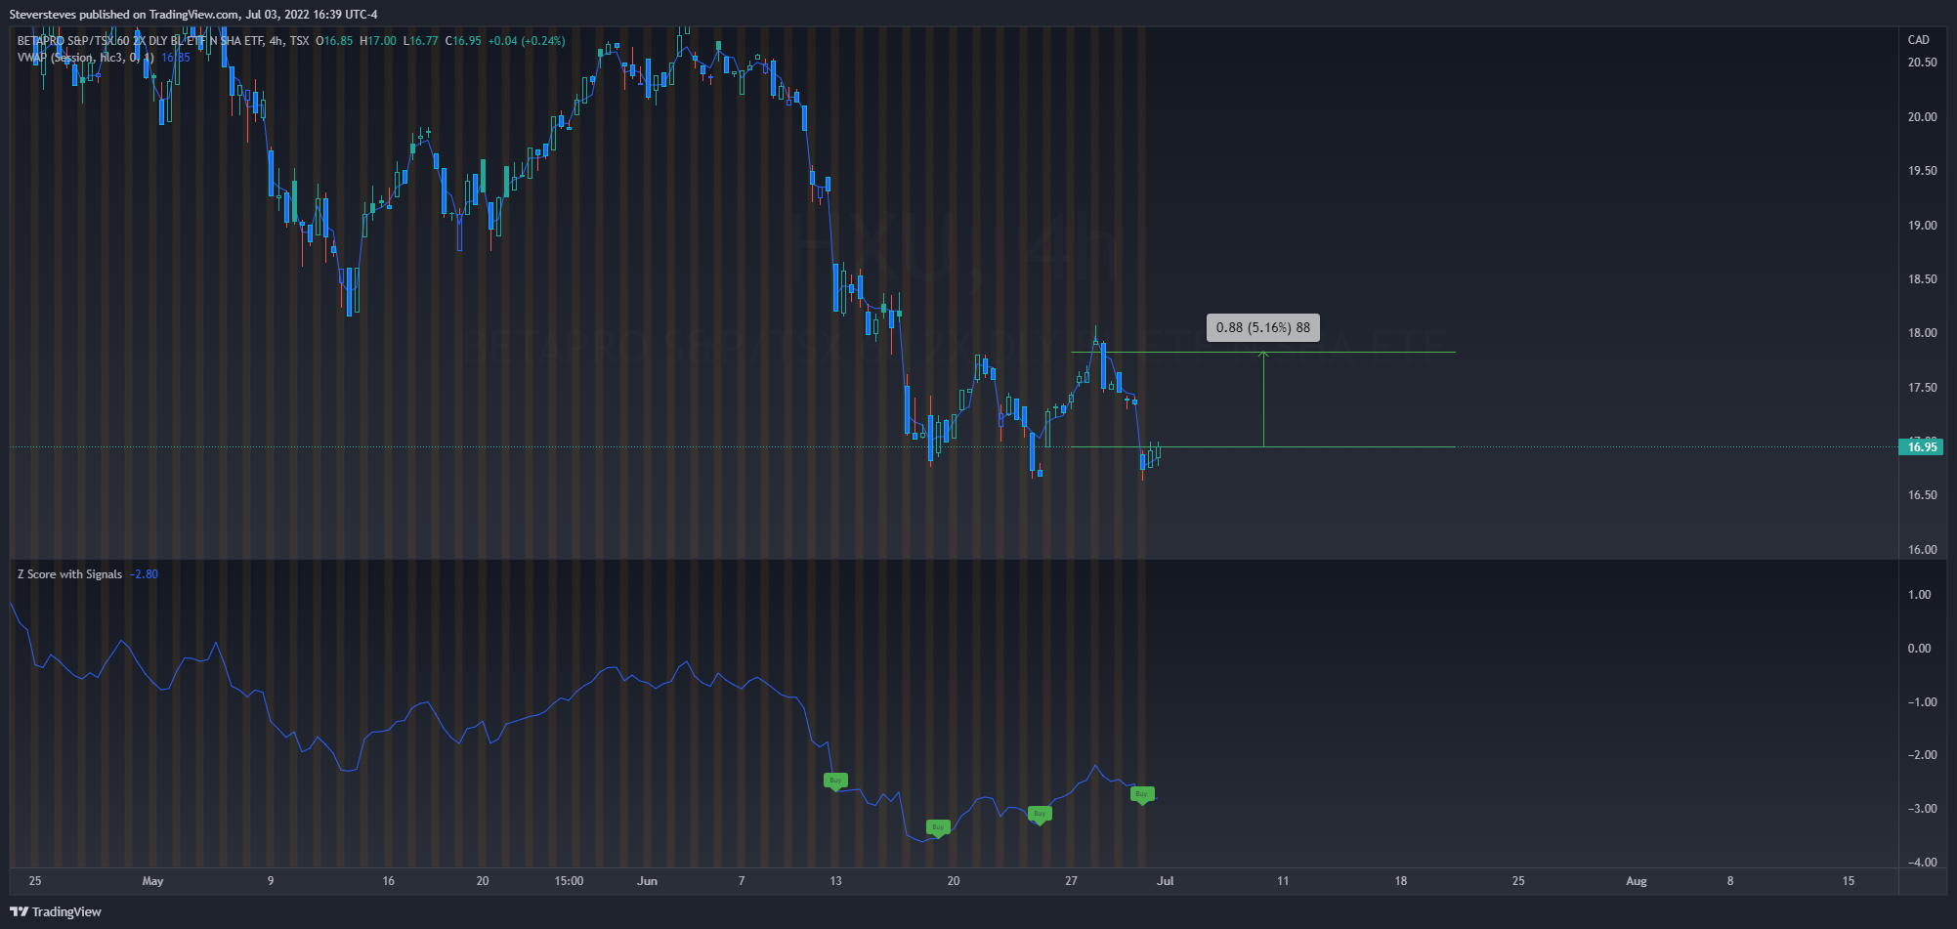Click the current price tag 16.95
The height and width of the screenshot is (929, 1957).
(1922, 447)
